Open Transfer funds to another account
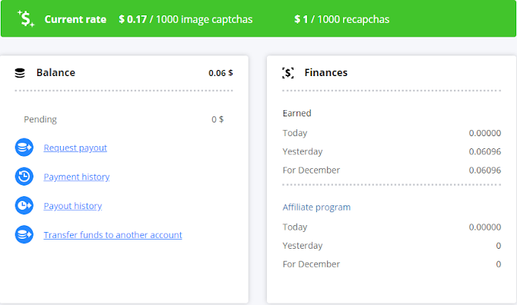Screen dimensions: 517x305 tap(113, 235)
